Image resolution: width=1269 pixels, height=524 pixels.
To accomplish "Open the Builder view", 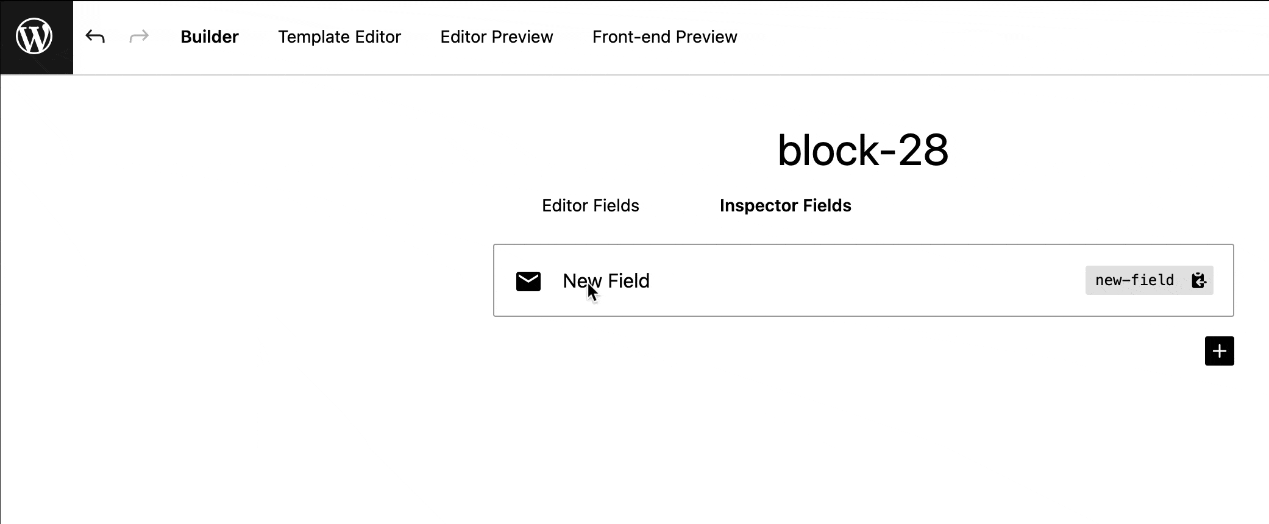I will (x=210, y=37).
